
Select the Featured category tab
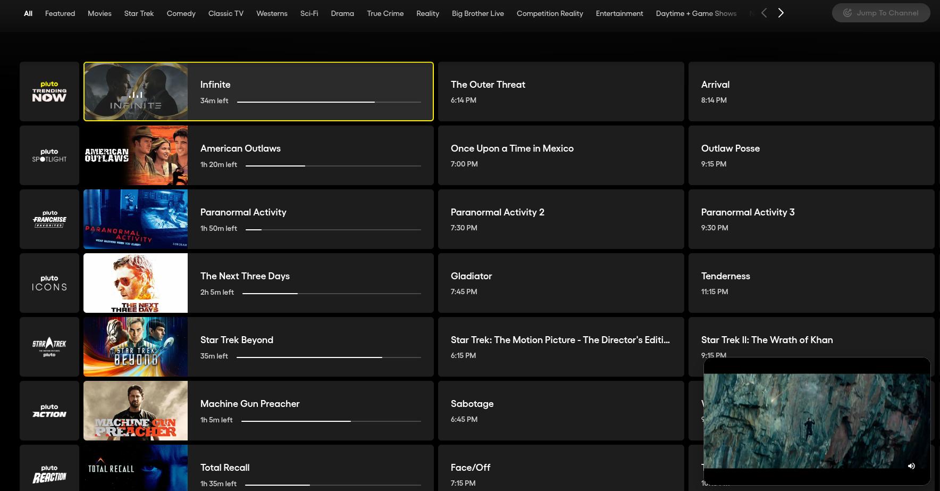pyautogui.click(x=60, y=13)
